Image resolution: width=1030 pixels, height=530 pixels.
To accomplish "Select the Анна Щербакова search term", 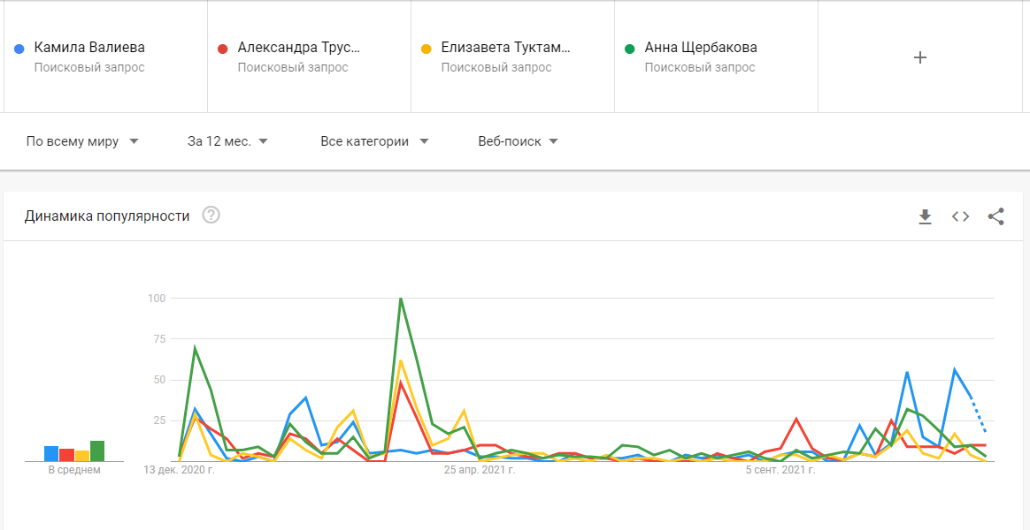I will (701, 48).
